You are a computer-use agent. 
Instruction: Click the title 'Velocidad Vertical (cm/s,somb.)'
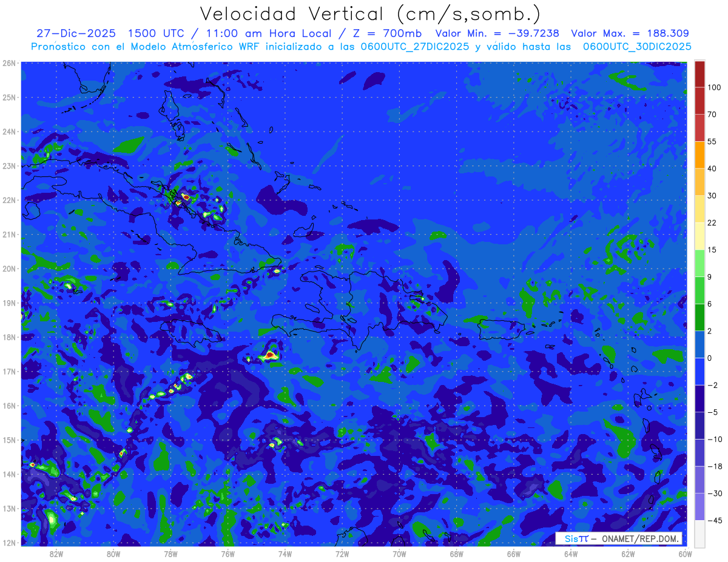[x=371, y=14]
